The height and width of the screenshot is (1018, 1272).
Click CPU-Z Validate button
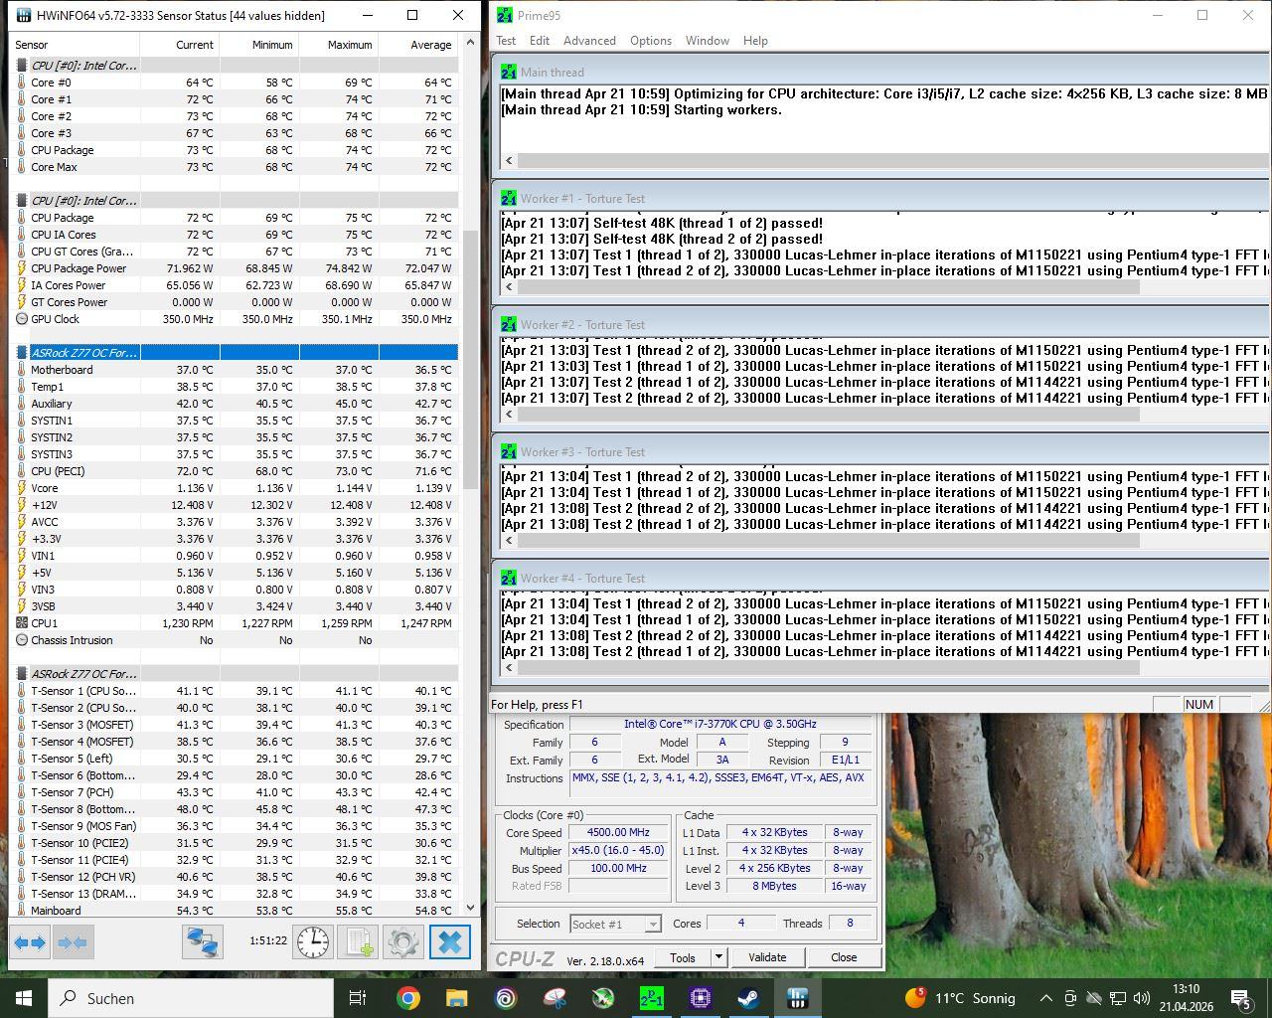coord(767,957)
